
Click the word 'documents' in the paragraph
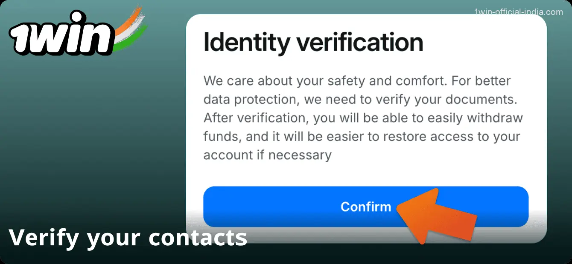(481, 99)
